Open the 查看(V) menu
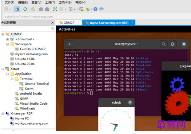 pyautogui.click(x=36, y=2)
